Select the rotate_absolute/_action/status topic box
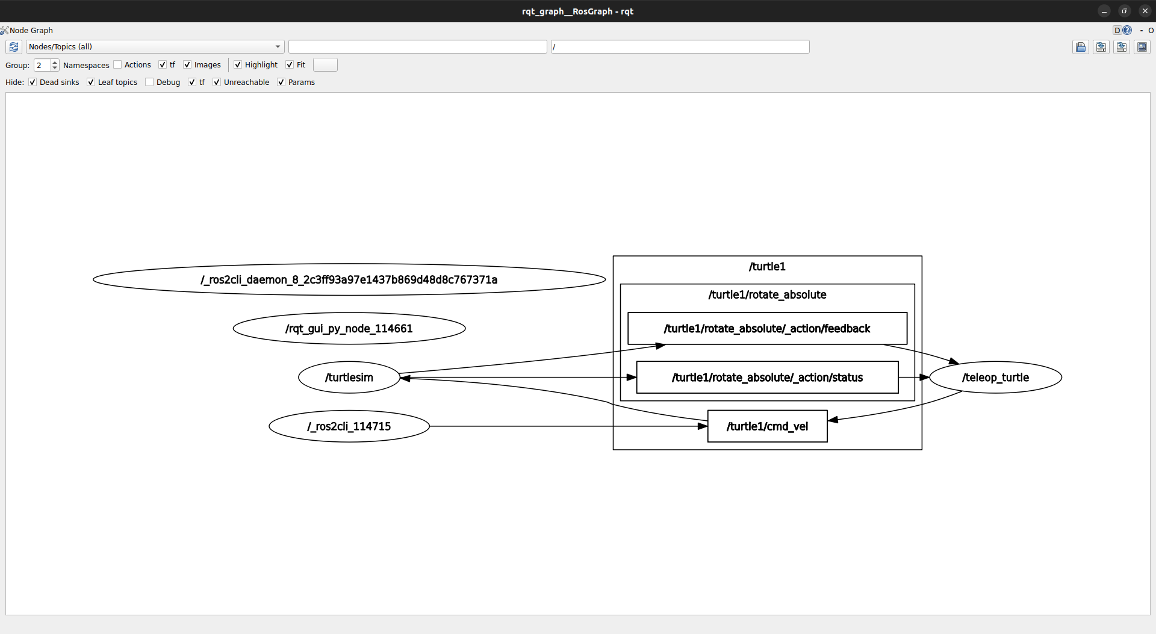The width and height of the screenshot is (1156, 634). 767,378
